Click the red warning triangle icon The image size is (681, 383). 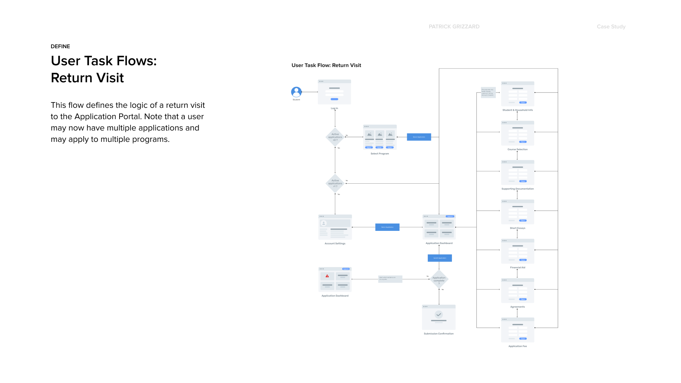coord(327,276)
